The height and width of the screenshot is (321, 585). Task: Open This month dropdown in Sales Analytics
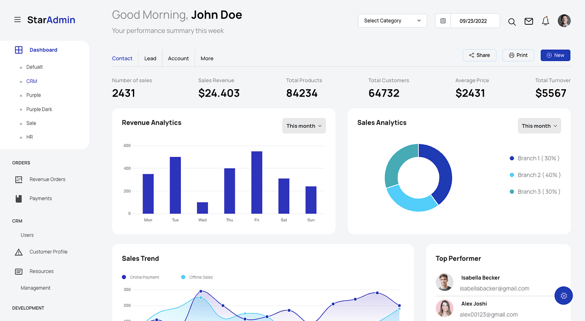539,126
